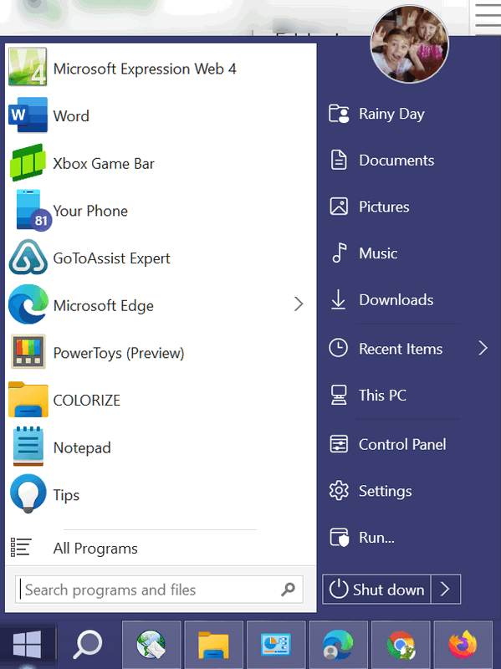501x669 pixels.
Task: Click the PowerToys (Preview) label
Action: pos(119,353)
